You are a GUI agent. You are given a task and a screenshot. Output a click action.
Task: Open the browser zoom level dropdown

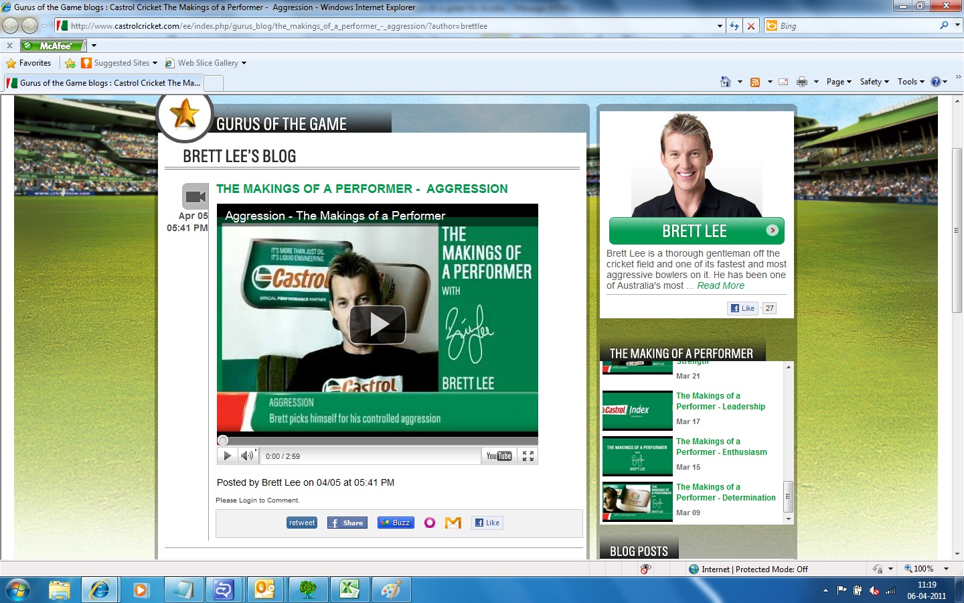(946, 569)
